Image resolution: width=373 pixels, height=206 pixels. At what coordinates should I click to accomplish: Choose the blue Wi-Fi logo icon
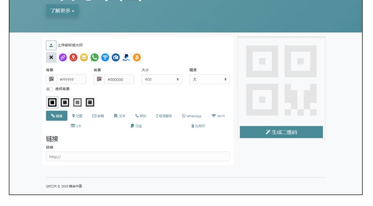coord(105,57)
